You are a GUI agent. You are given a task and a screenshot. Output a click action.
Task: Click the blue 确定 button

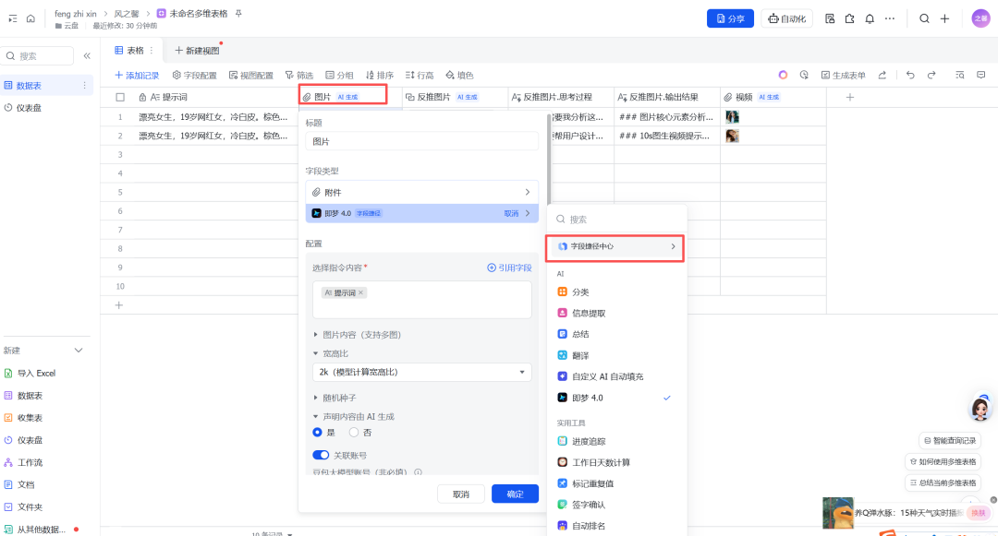(515, 494)
